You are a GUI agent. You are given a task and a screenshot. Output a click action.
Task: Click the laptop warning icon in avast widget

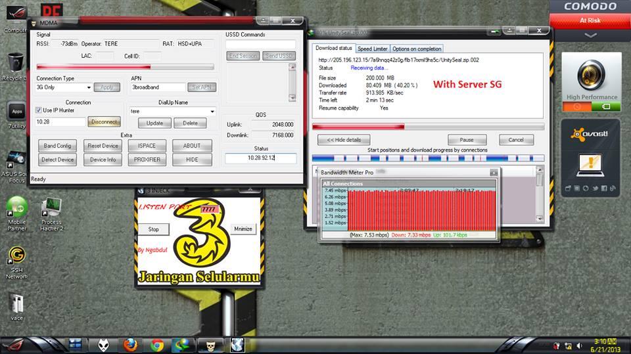(590, 166)
